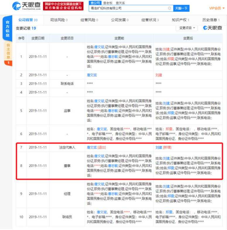
Task: Click into the company search input field
Action: [129, 8]
